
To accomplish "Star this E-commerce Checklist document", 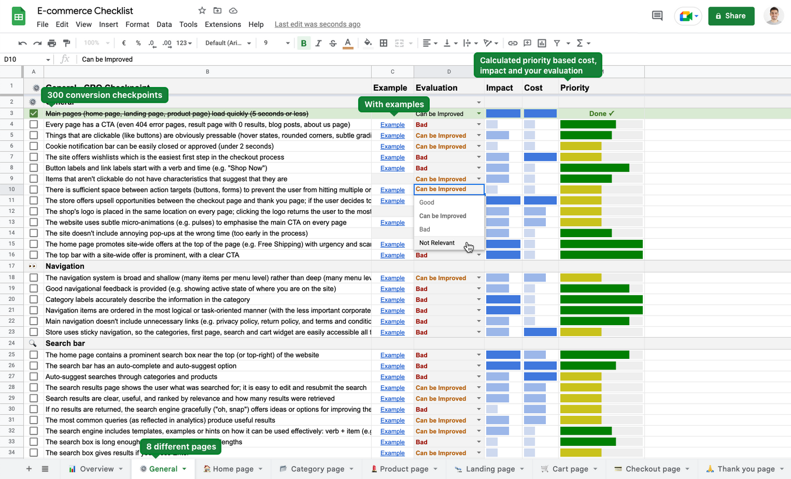I will pos(202,11).
